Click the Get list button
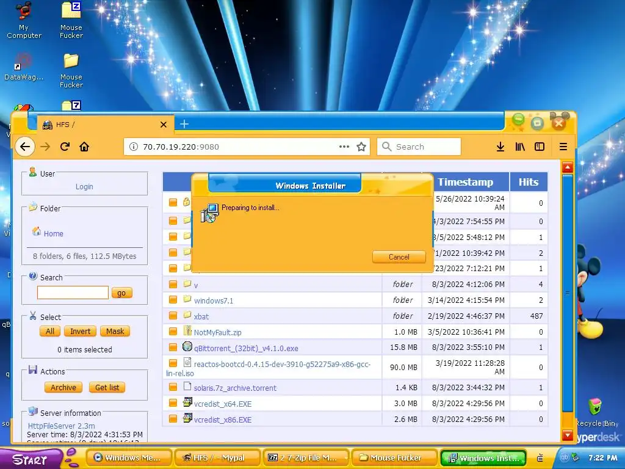Viewport: 625px width, 469px height. [107, 388]
